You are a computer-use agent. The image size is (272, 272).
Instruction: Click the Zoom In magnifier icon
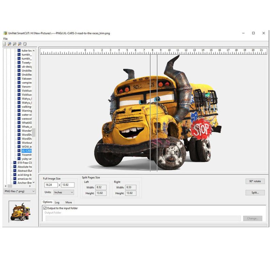[9, 44]
